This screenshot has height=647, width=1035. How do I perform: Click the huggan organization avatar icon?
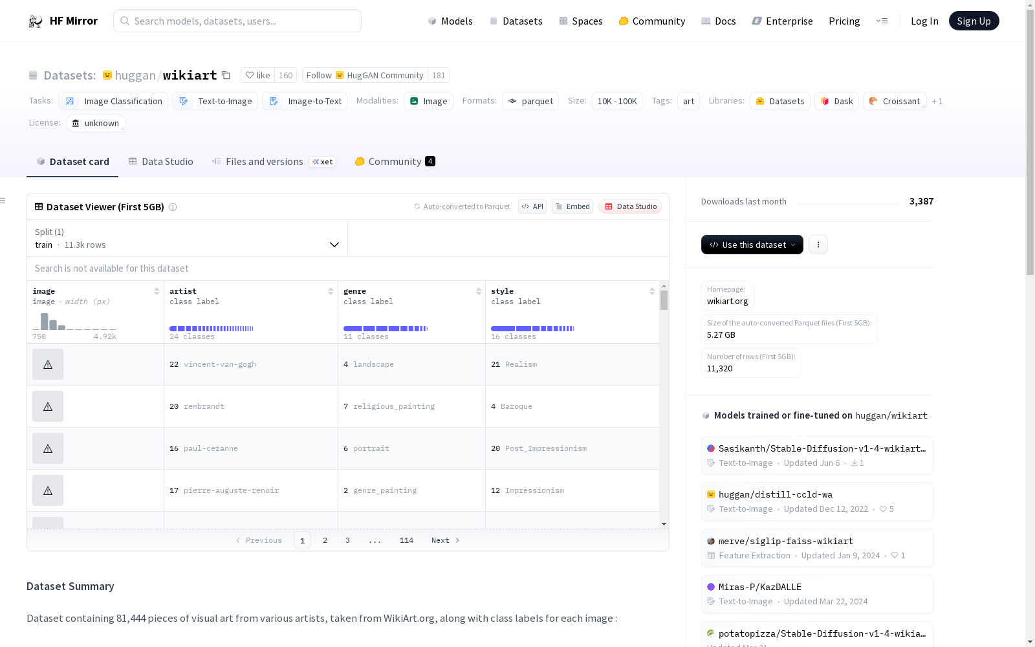tap(107, 75)
